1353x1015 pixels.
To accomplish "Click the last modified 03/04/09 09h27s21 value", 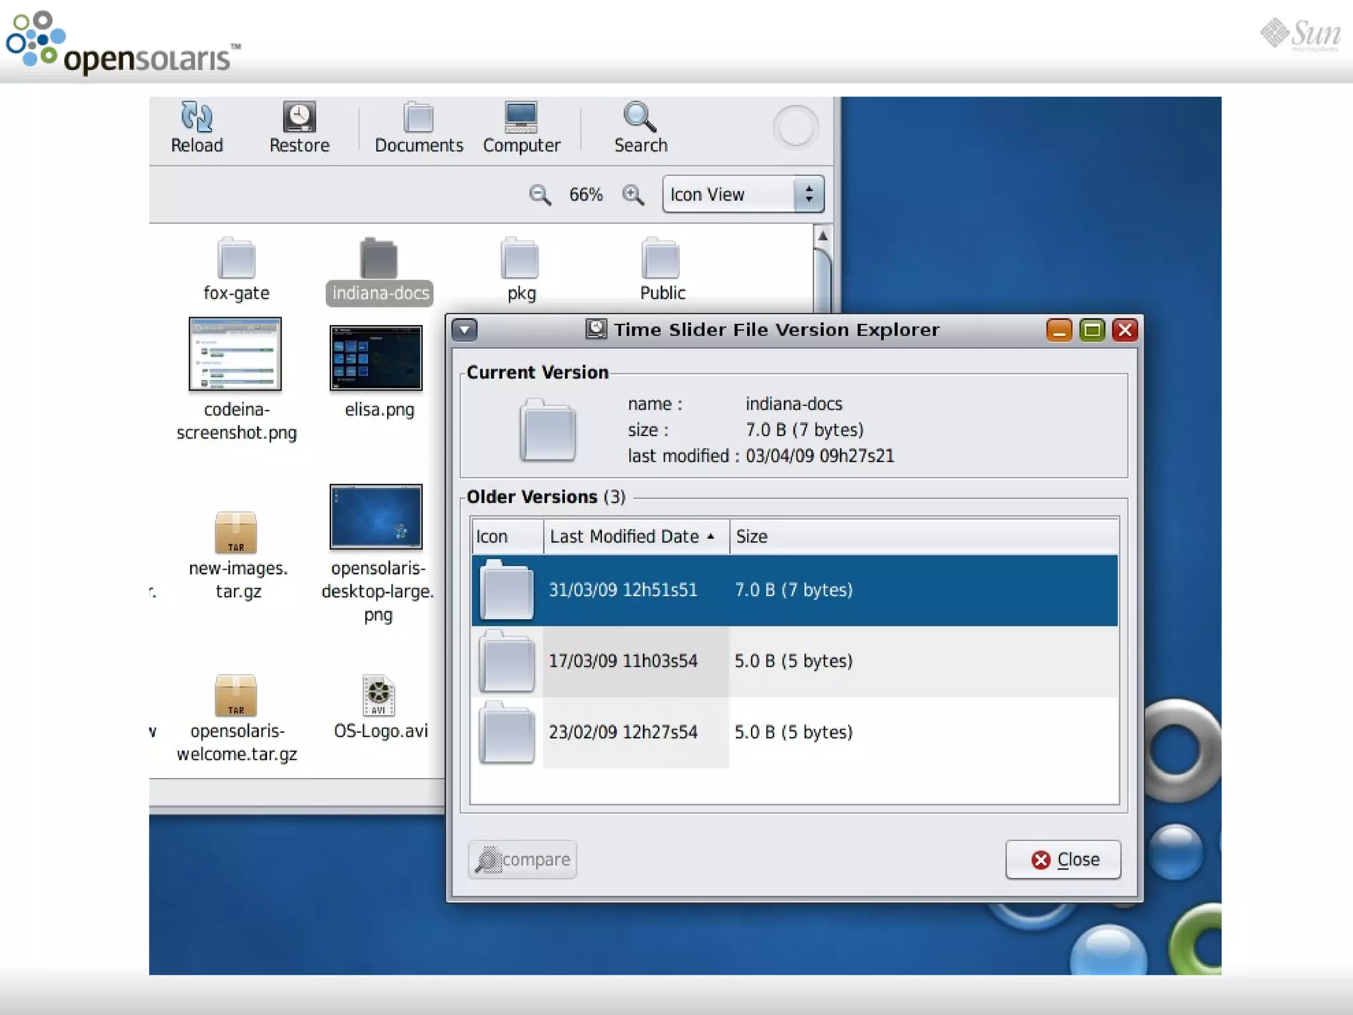I will (x=820, y=456).
